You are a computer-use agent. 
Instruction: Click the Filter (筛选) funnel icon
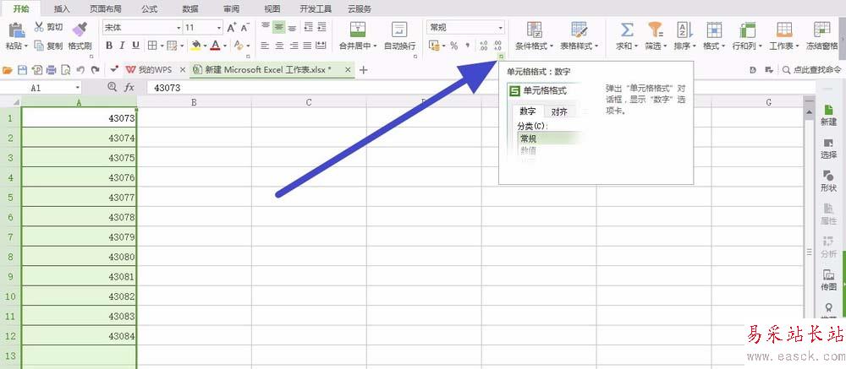pyautogui.click(x=656, y=30)
